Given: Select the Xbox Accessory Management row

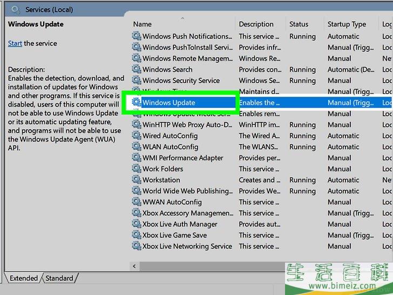Looking at the screenshot, I should [262, 213].
